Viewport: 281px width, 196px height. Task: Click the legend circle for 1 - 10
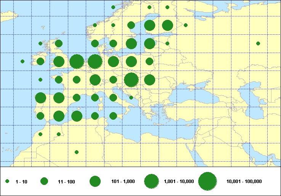tap(7, 182)
